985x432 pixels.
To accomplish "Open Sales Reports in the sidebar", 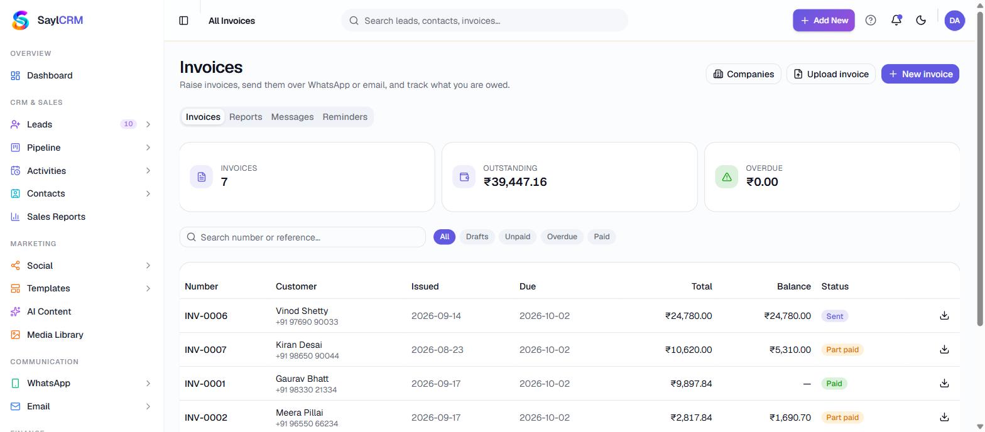I will pyautogui.click(x=82, y=217).
